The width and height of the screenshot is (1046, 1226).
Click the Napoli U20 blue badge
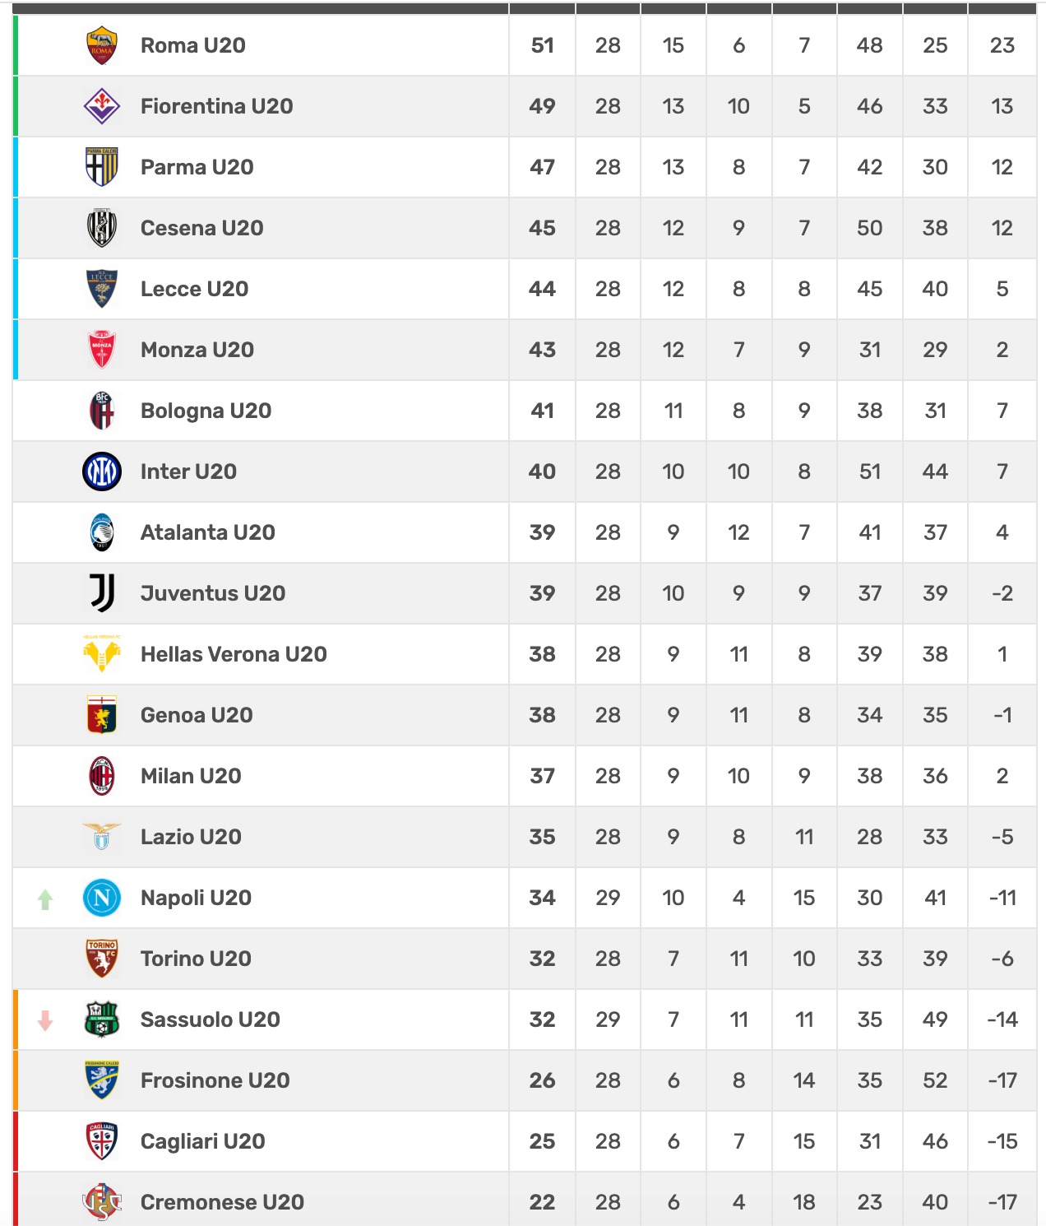click(x=102, y=898)
